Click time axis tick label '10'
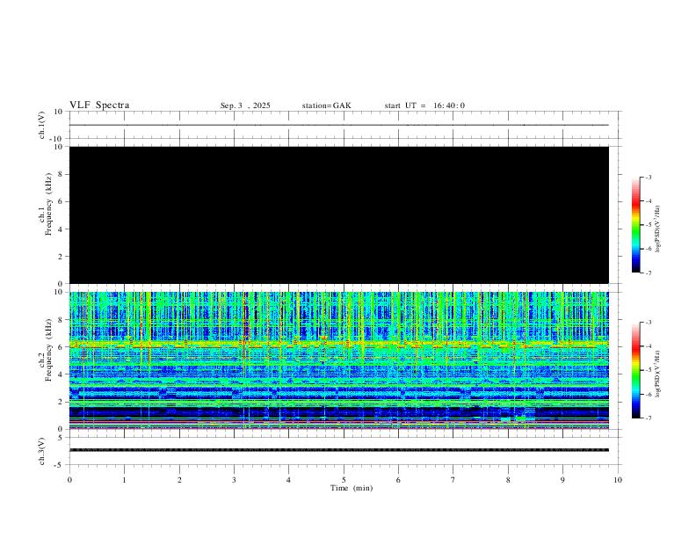The image size is (696, 538). pos(618,480)
